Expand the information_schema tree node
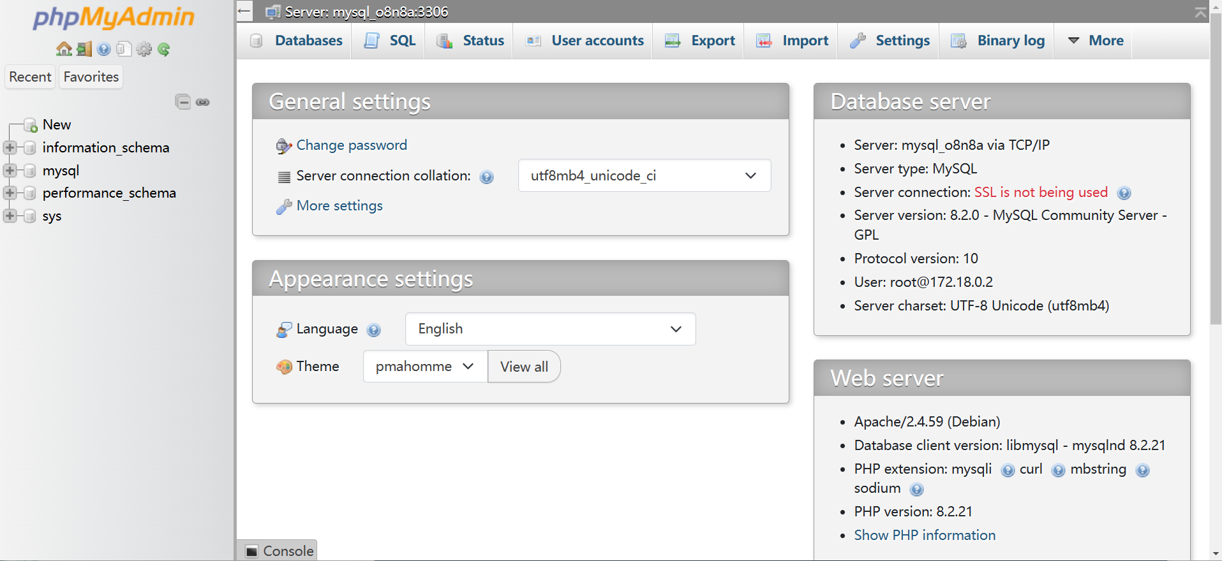Viewport: 1222px width, 561px height. pos(10,148)
